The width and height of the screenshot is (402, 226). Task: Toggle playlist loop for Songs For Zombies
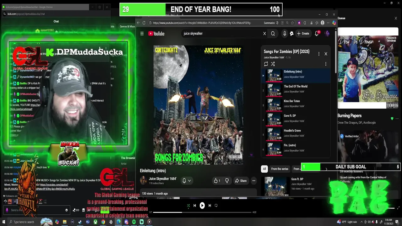[x=266, y=64]
